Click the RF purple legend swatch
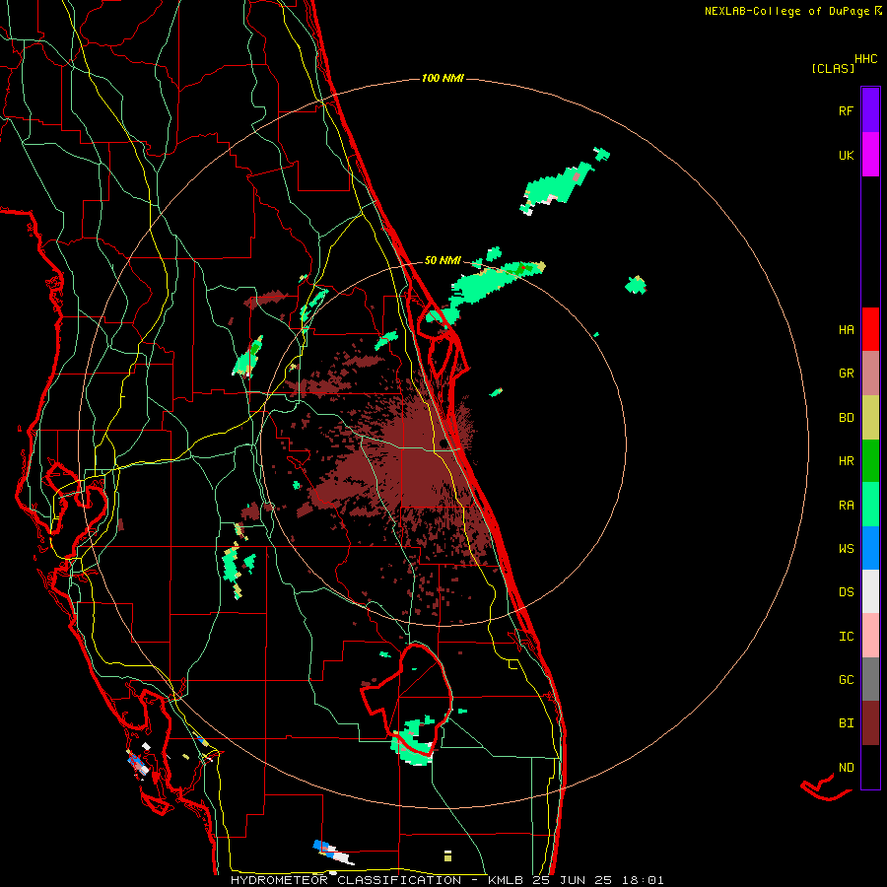Viewport: 887px width, 887px height. (x=870, y=110)
